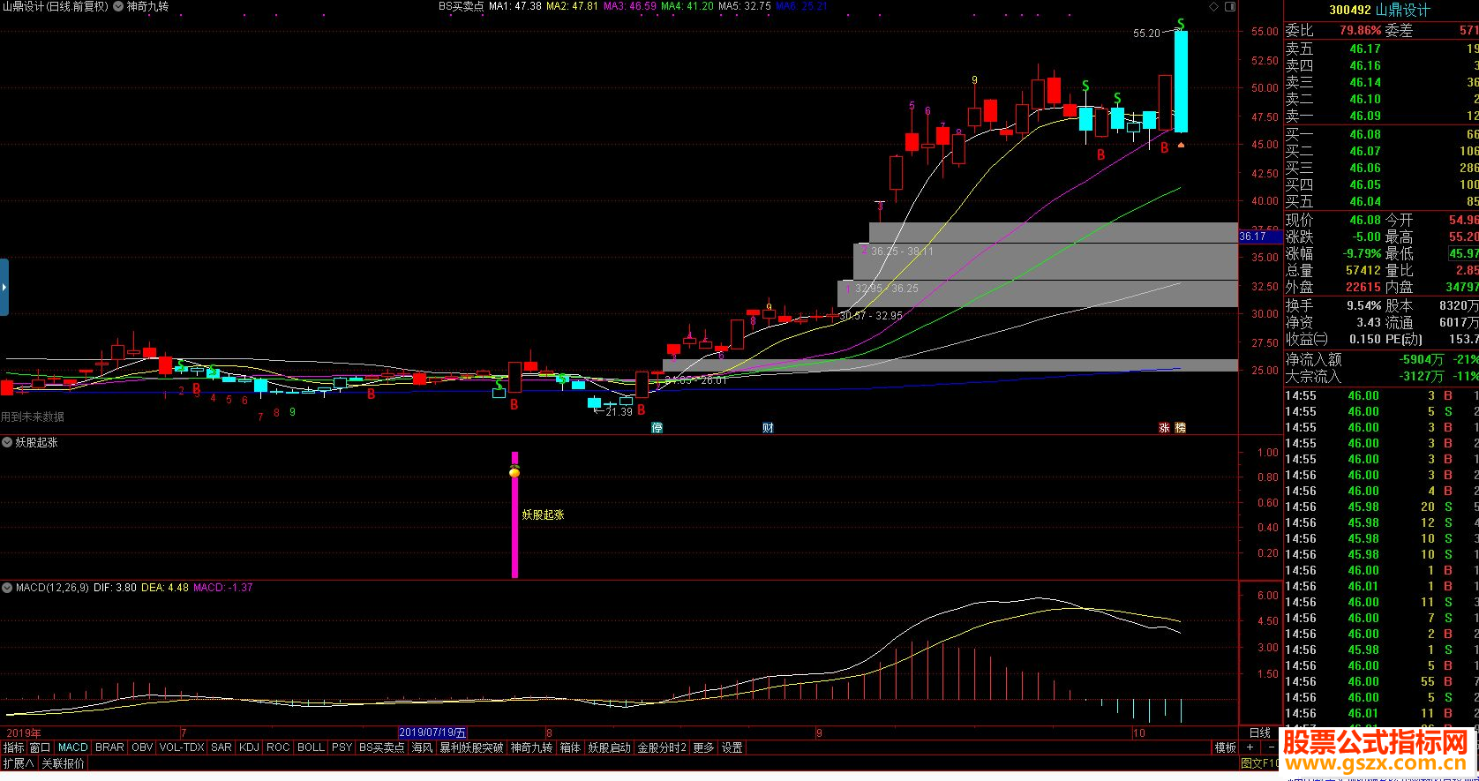Click the 榜 marker icon under the chart

pyautogui.click(x=1181, y=428)
